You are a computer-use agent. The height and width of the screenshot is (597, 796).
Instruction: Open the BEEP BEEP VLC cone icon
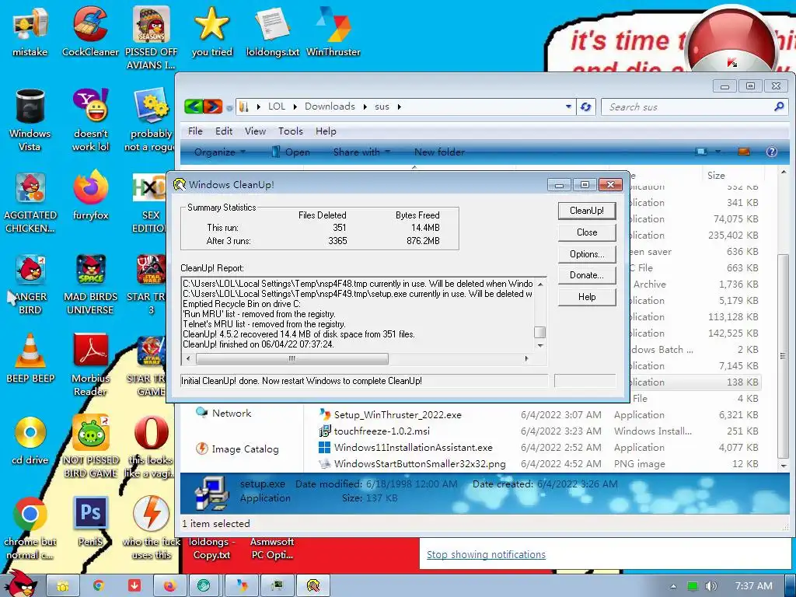[x=30, y=358]
